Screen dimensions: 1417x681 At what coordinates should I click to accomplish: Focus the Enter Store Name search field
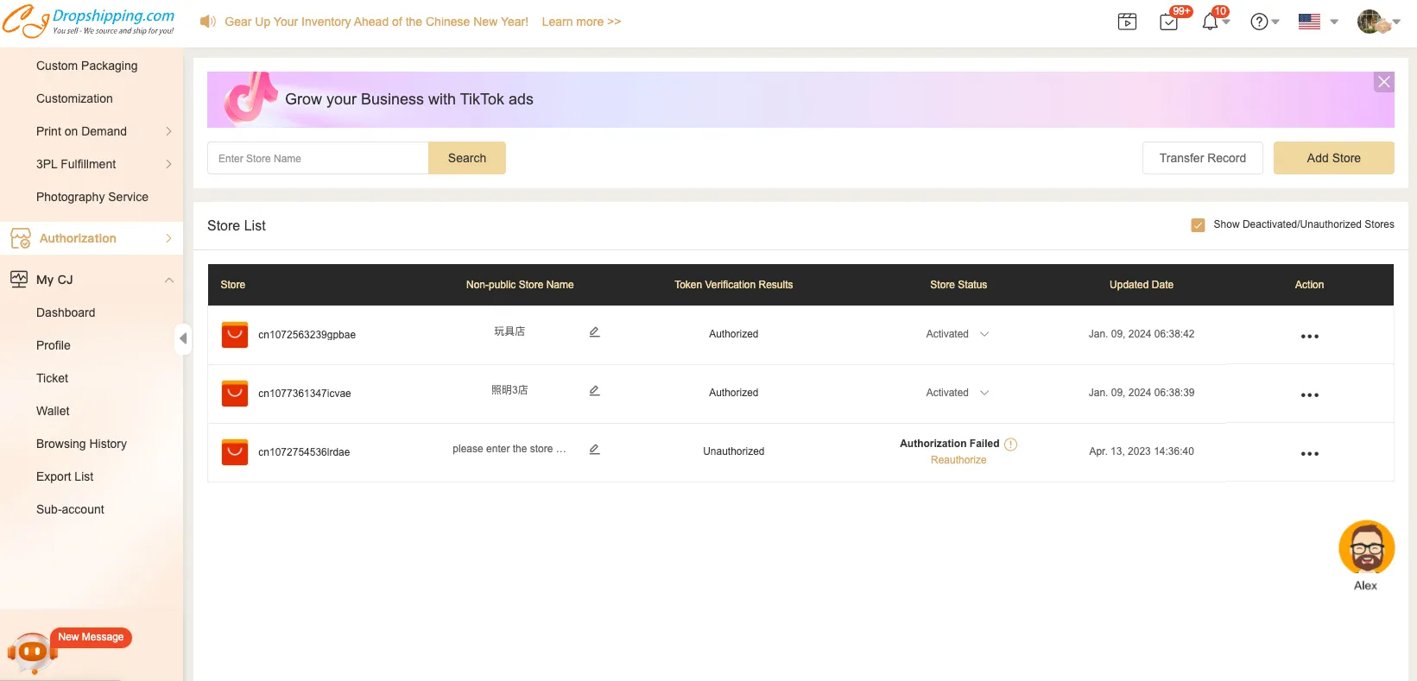point(318,158)
